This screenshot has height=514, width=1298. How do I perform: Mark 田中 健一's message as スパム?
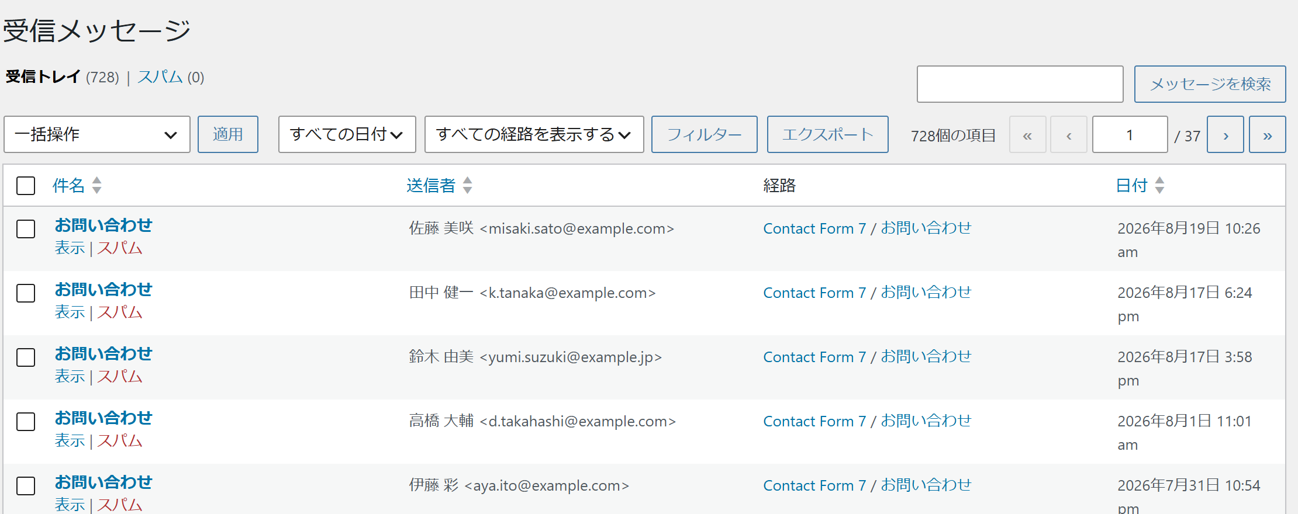120,312
